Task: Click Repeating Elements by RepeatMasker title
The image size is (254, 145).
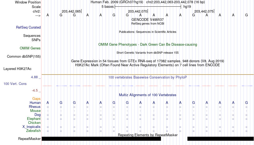Action: (148, 135)
